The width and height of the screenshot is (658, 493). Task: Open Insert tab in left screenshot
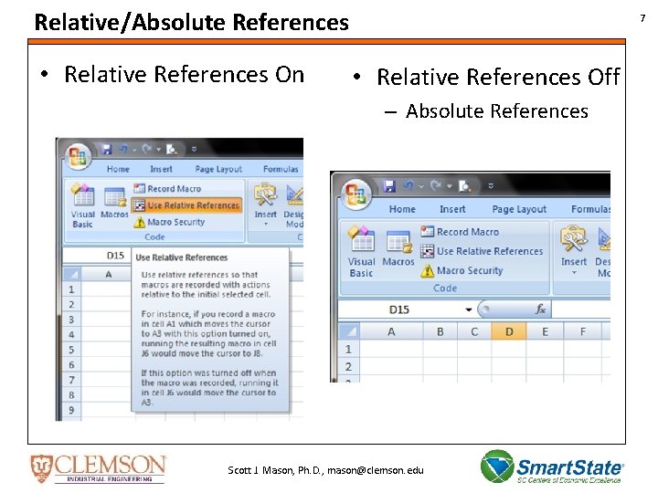(x=161, y=169)
